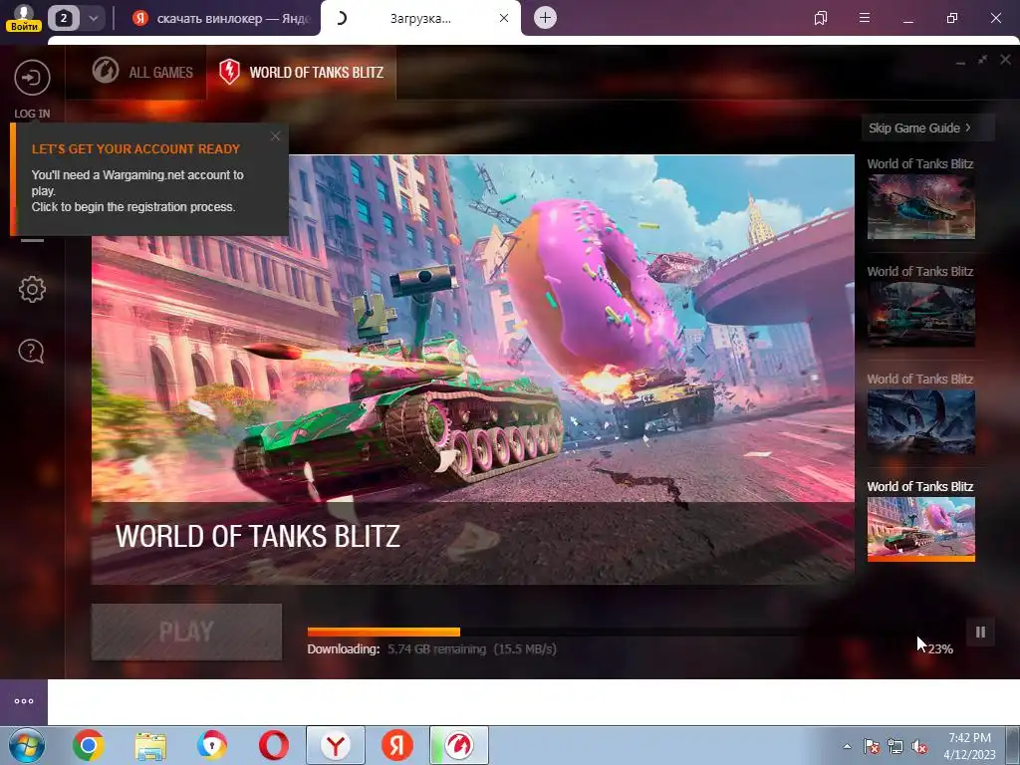Viewport: 1020px width, 765px height.
Task: Open Yandex Browser Y icon in taskbar
Action: coord(336,745)
